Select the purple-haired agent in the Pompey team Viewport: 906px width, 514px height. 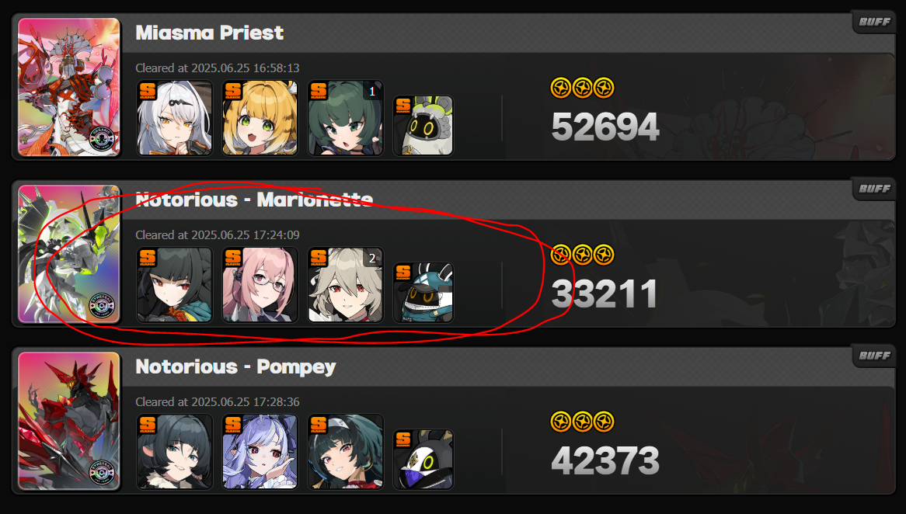pyautogui.click(x=260, y=452)
